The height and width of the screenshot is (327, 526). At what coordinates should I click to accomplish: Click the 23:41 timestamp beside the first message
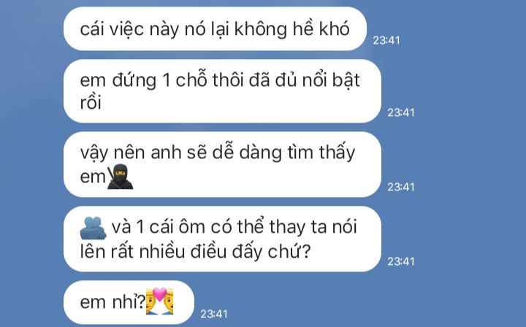coord(386,41)
